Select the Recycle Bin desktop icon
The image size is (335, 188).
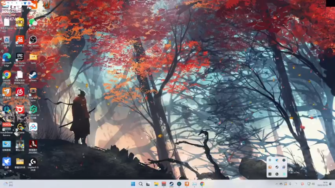(6, 41)
